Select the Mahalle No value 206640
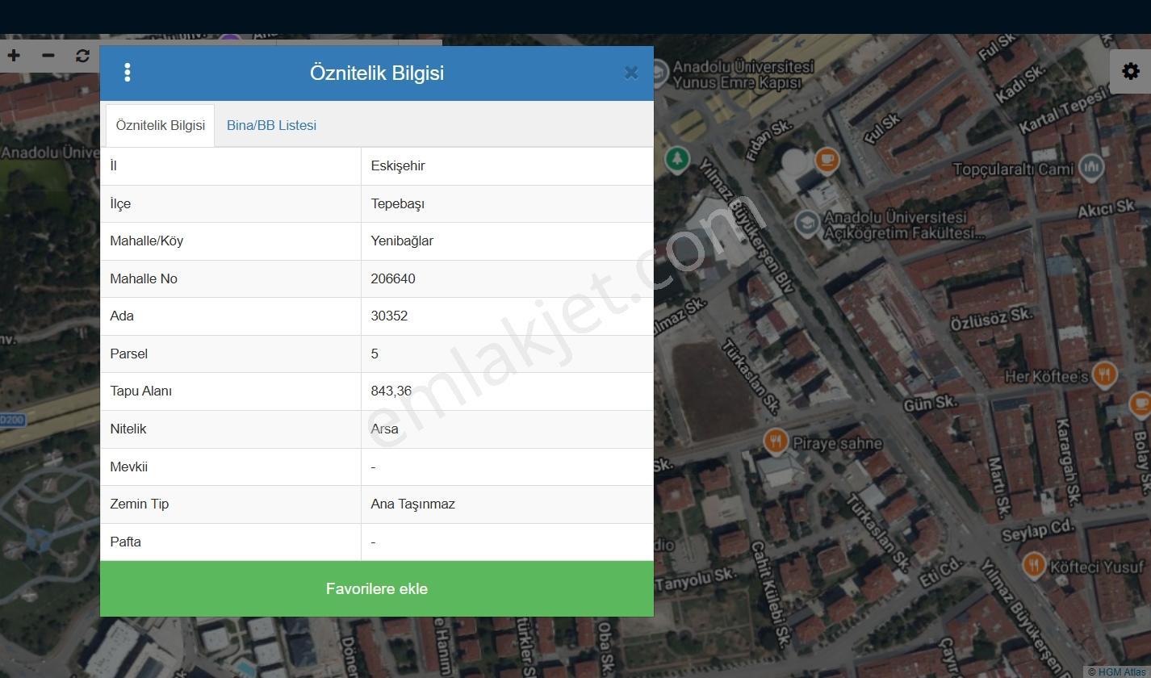Viewport: 1151px width, 678px height. point(393,279)
